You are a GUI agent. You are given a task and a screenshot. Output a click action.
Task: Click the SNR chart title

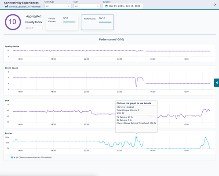(x=7, y=101)
